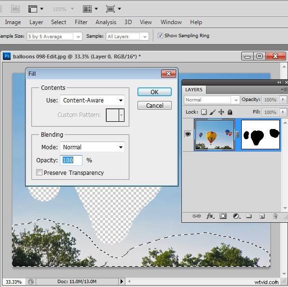Click Cancel in the Fill dialog

click(x=154, y=105)
